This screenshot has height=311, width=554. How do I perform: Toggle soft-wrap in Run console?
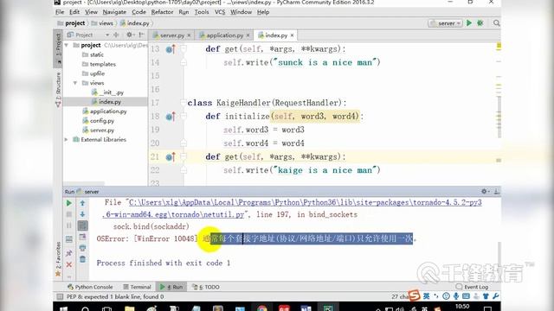pos(82,225)
